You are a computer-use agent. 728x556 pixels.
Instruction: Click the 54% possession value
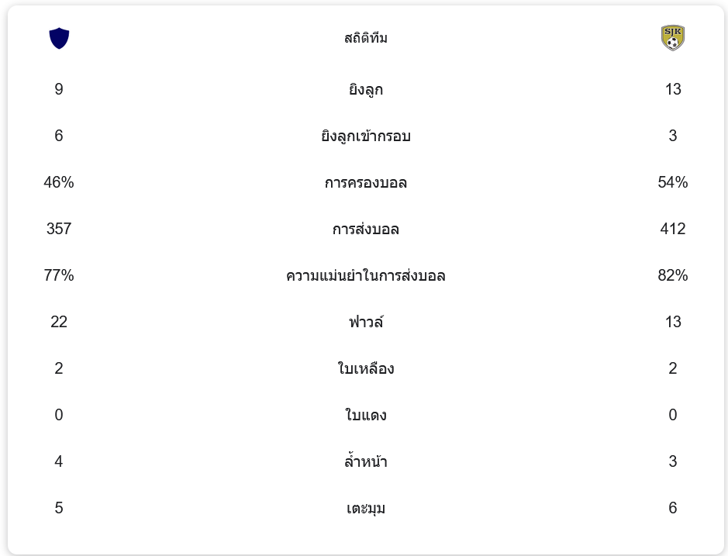pos(672,182)
